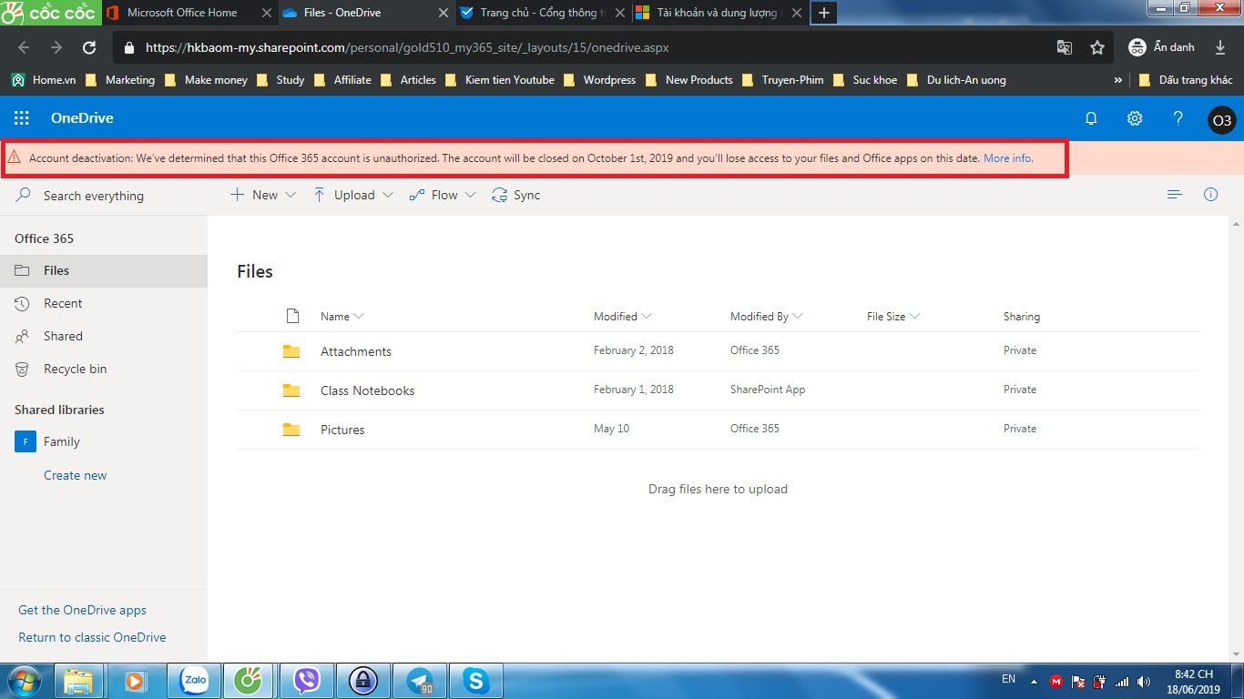Switch to Tài khoản và dung lượng tab
This screenshot has width=1244, height=699.
point(718,13)
